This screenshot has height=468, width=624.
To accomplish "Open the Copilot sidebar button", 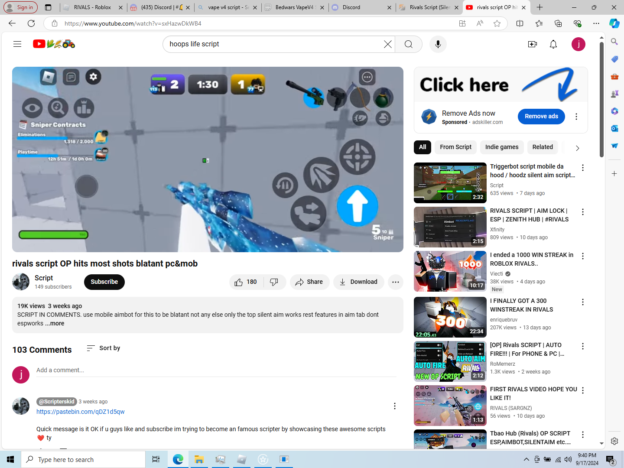I will point(614,23).
